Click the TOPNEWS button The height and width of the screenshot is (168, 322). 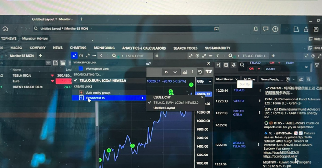coord(9,39)
